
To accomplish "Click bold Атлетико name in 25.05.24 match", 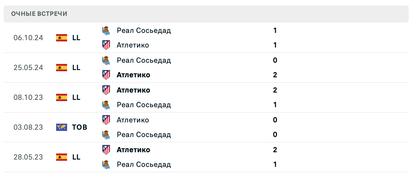I will 133,75.
